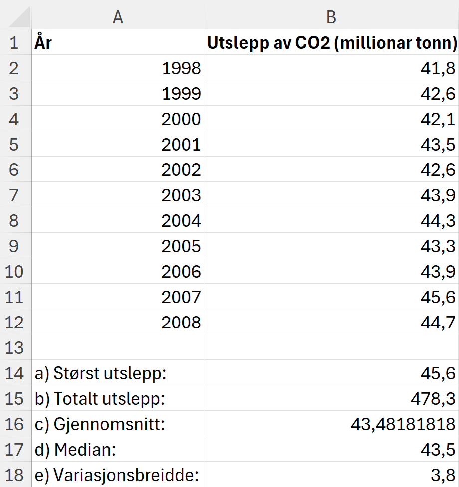459x487 pixels.
Task: Select the empty row 13 cell in column A
Action: click(117, 347)
